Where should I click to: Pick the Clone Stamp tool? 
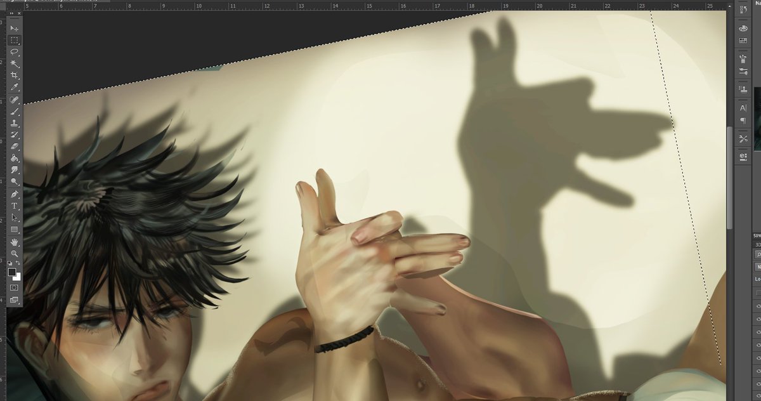[15, 124]
